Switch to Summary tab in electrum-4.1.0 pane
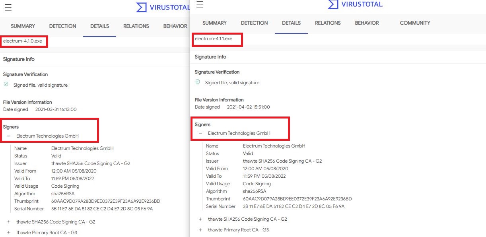 click(23, 26)
